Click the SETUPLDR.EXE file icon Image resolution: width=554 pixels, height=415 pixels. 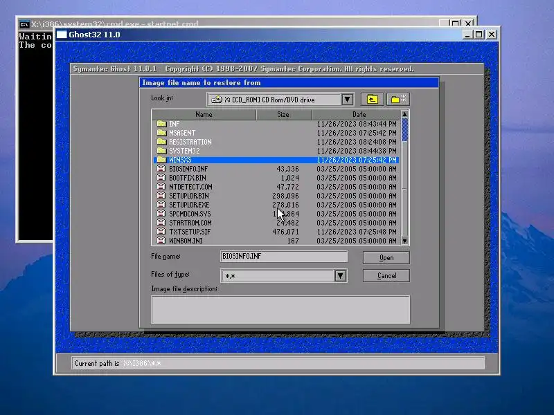pos(161,205)
